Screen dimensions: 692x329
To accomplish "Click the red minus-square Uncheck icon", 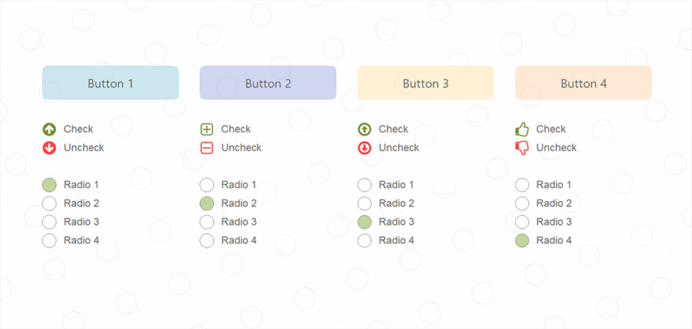I will [x=207, y=148].
